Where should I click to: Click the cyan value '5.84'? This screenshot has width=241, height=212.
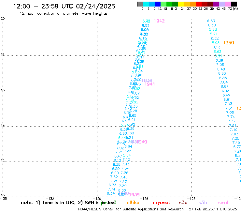(127, 155)
